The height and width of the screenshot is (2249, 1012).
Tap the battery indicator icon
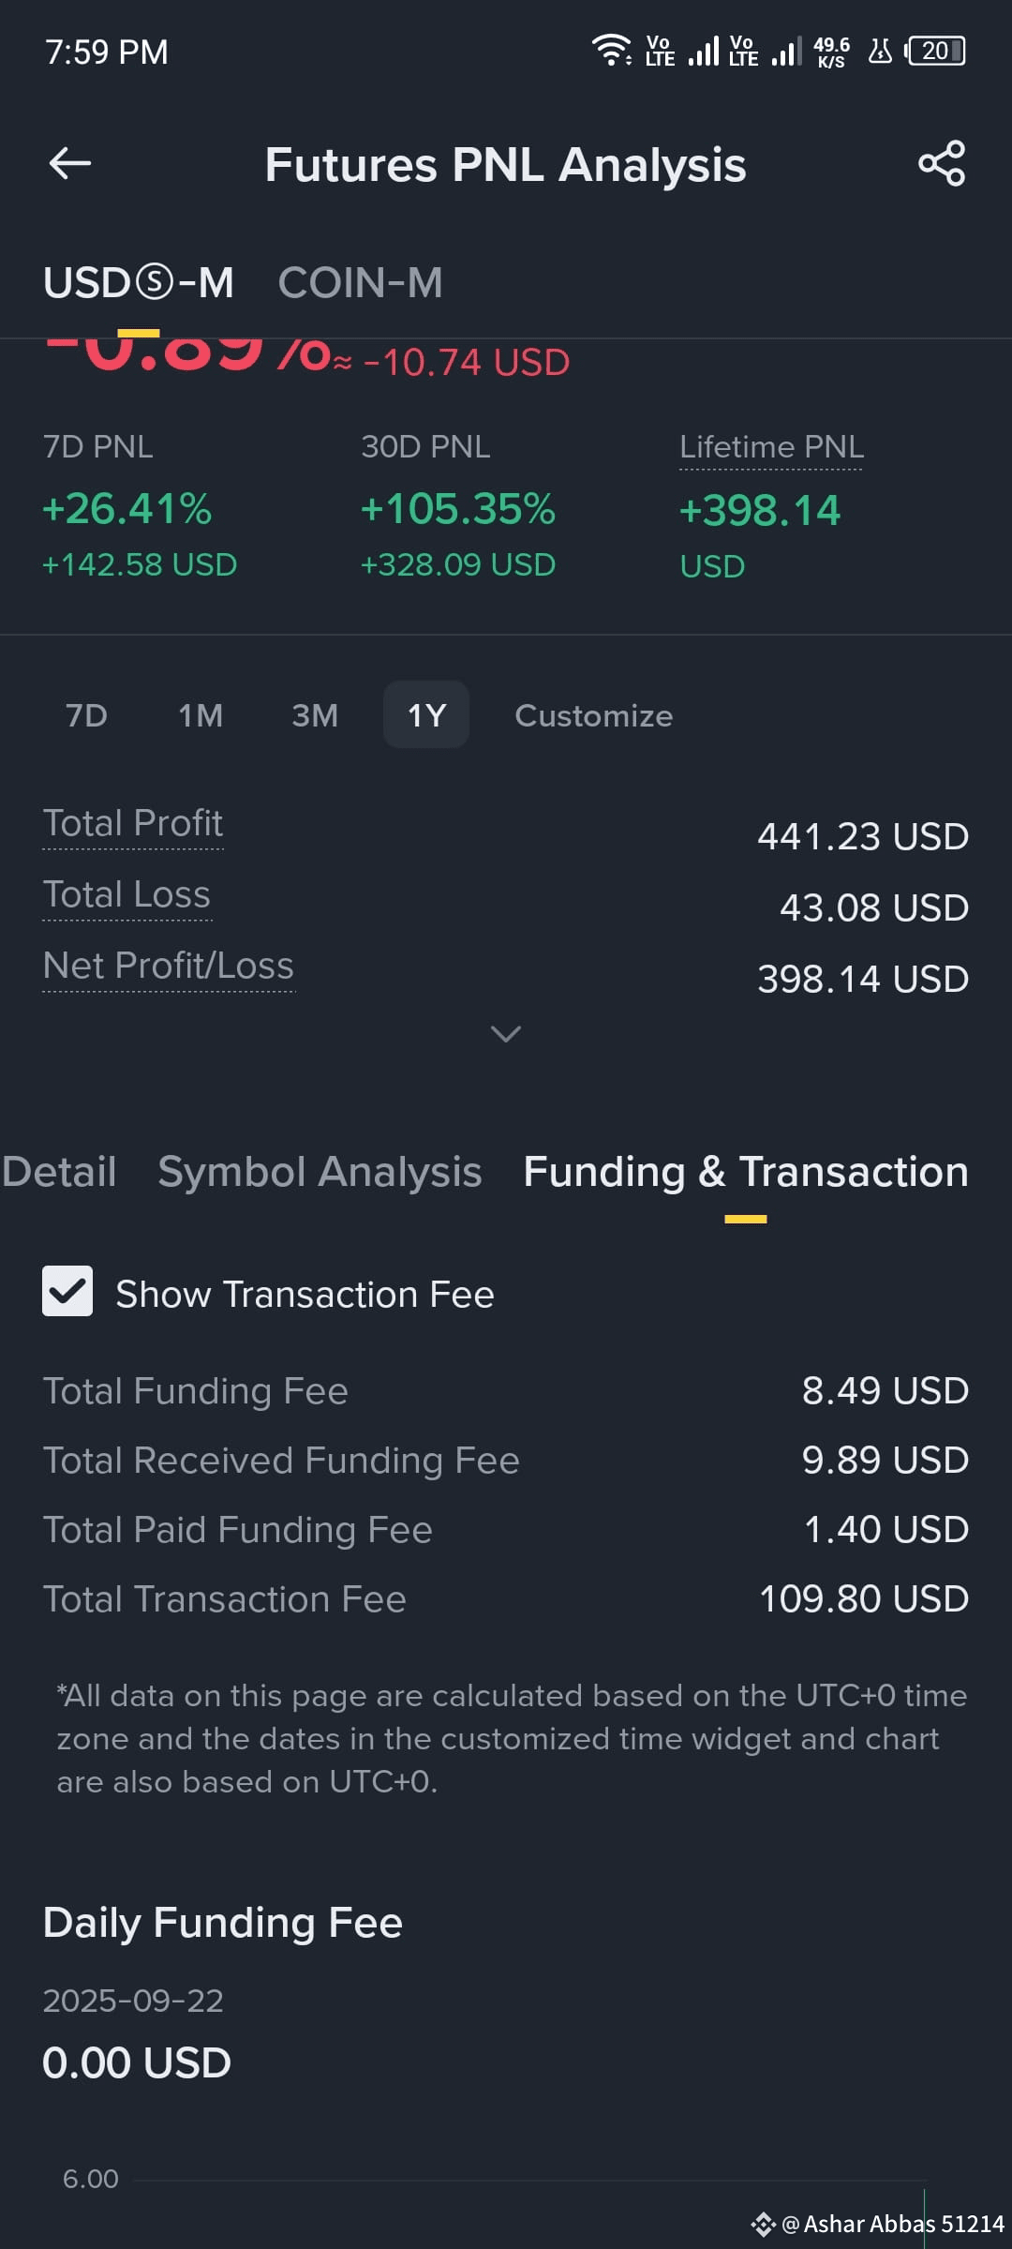[x=935, y=51]
